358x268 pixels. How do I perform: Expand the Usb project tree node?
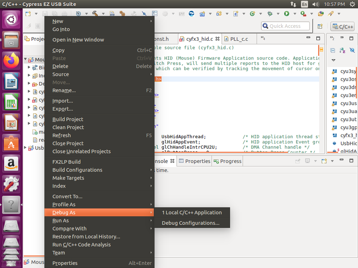[x=25, y=148]
